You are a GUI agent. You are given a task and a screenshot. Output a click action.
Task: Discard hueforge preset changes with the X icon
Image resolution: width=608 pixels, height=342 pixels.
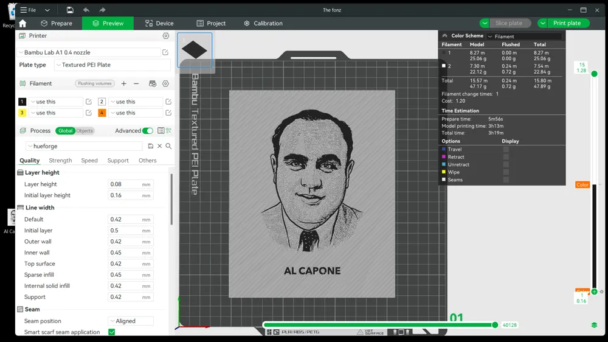click(159, 146)
